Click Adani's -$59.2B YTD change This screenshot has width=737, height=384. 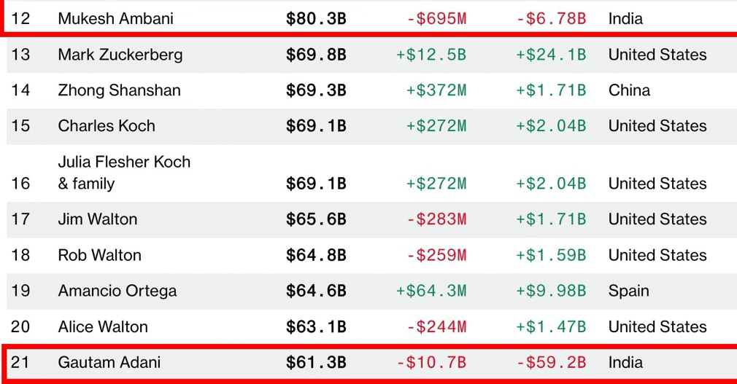[551, 362]
